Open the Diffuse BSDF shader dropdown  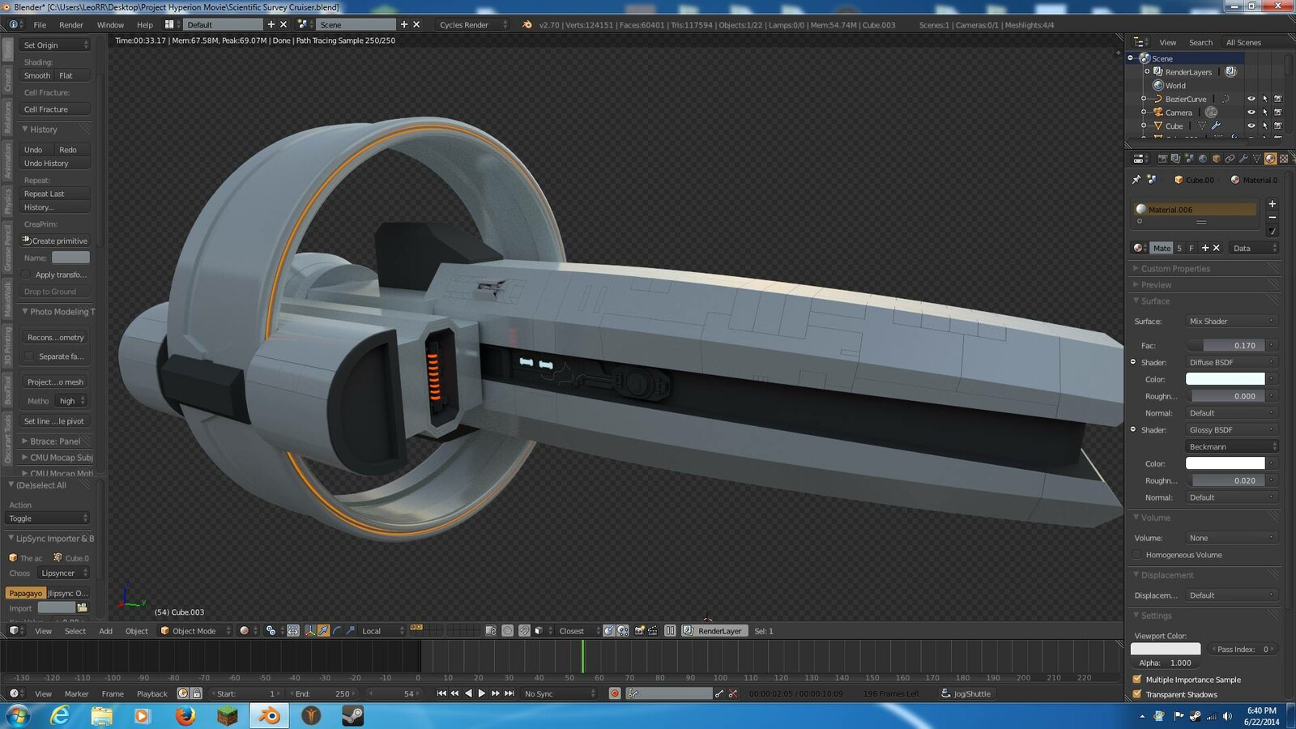pos(1230,362)
